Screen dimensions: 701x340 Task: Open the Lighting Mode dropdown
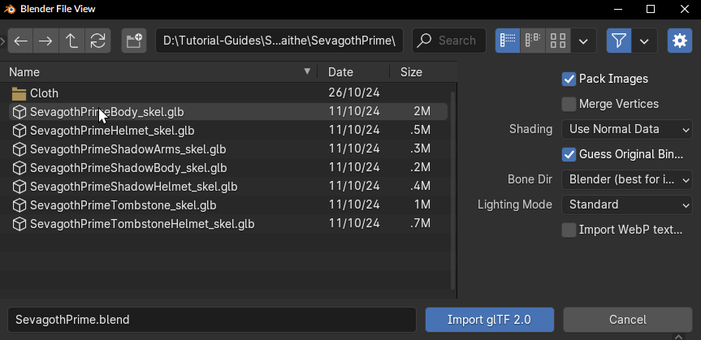pyautogui.click(x=627, y=204)
